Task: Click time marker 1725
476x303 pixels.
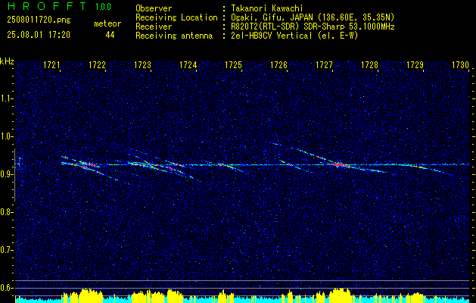Action: [233, 65]
